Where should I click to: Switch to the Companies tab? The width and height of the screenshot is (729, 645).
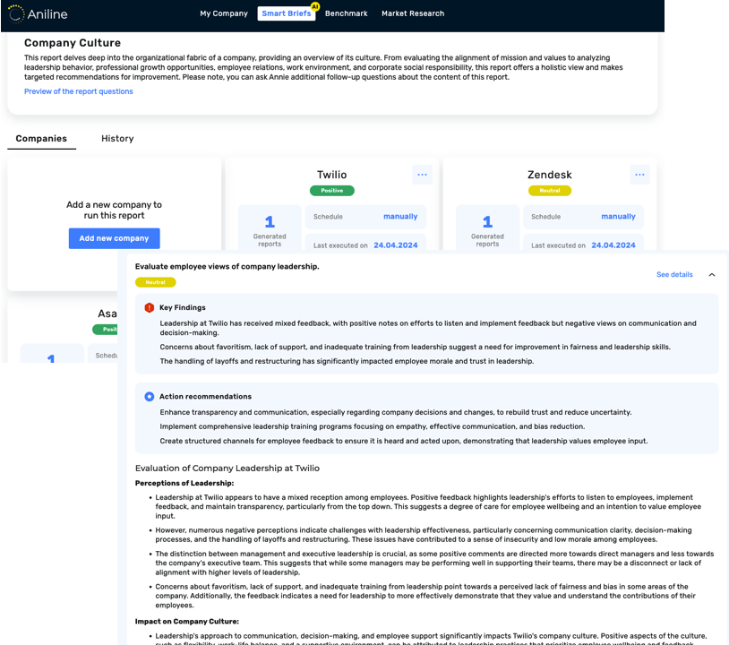pos(41,139)
